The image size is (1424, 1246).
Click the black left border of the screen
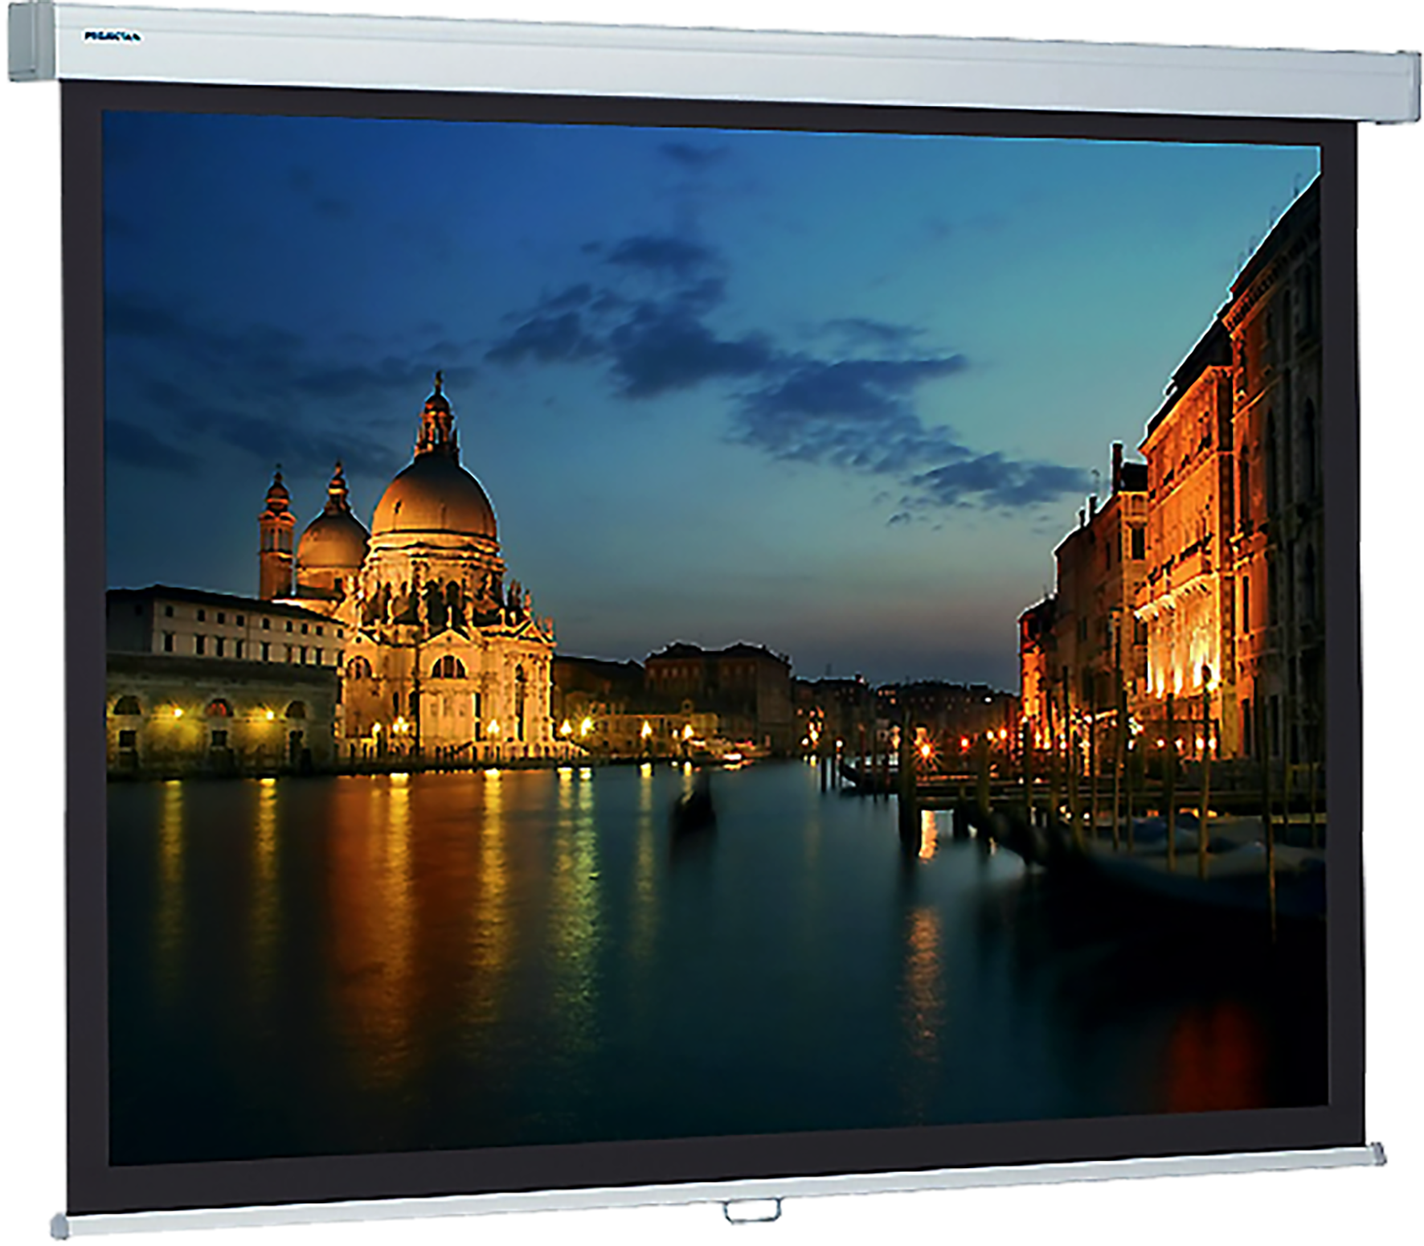tap(83, 643)
